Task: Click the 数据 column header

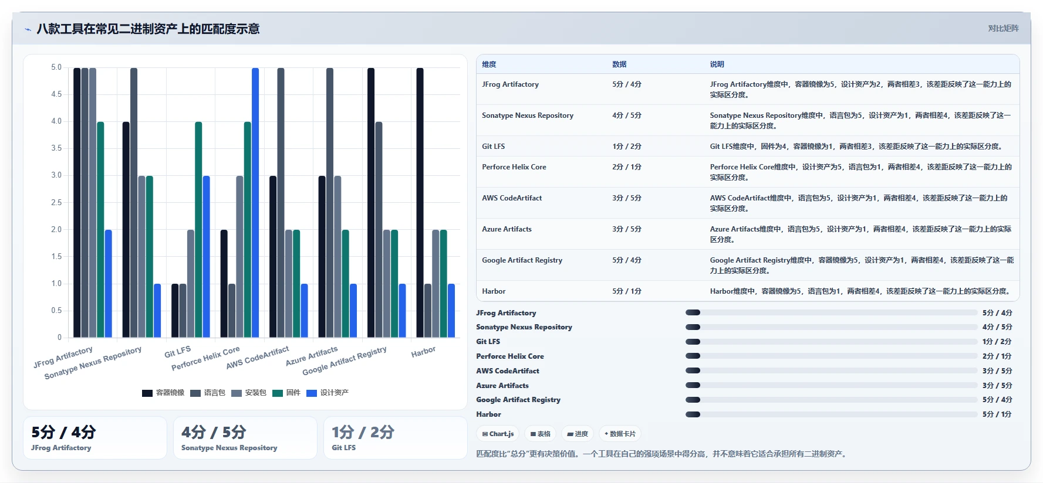Action: 619,64
